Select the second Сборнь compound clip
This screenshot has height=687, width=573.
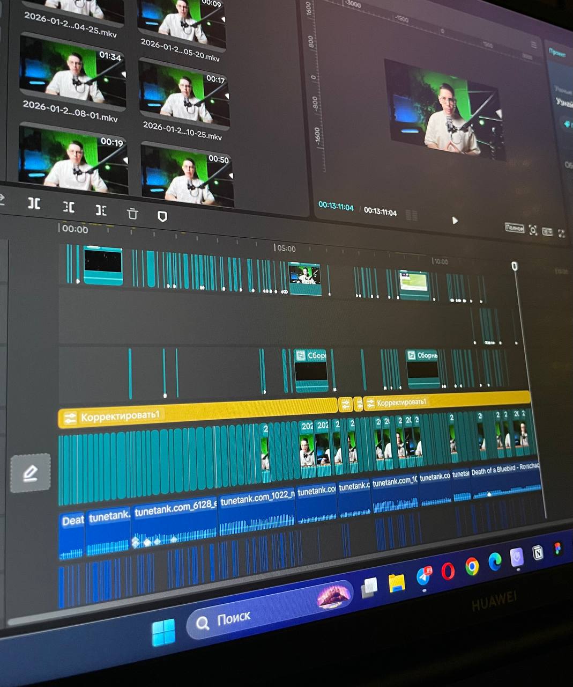(423, 368)
